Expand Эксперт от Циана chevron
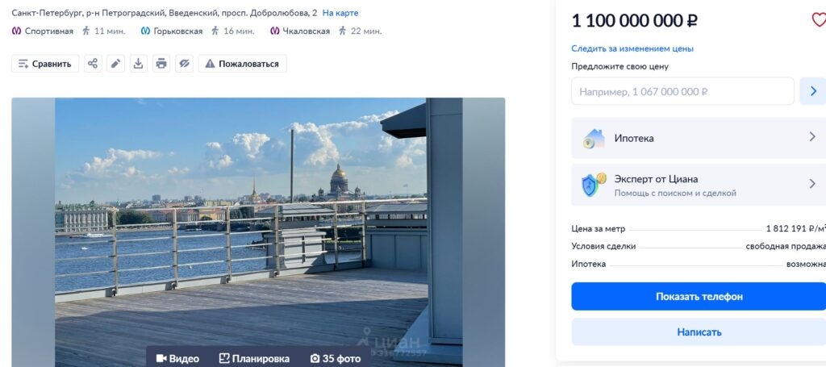This screenshot has height=367, width=826. click(812, 184)
